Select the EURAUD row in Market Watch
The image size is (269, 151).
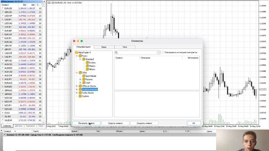click(x=21, y=83)
